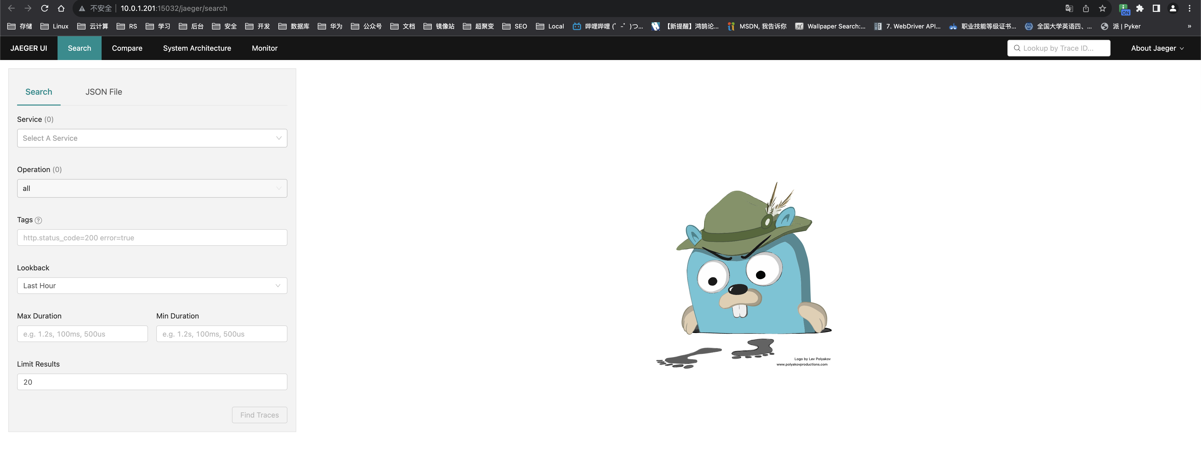Open the Local bookmark folder
Screen dimensions: 1201x460
(550, 26)
